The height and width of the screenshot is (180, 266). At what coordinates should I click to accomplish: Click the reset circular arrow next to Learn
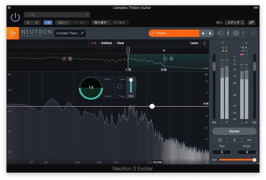pos(205,43)
